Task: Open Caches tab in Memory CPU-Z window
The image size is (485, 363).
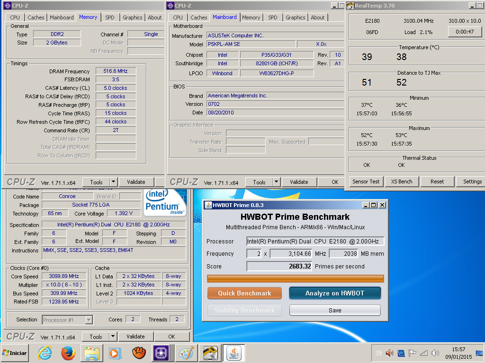Action: [x=36, y=17]
